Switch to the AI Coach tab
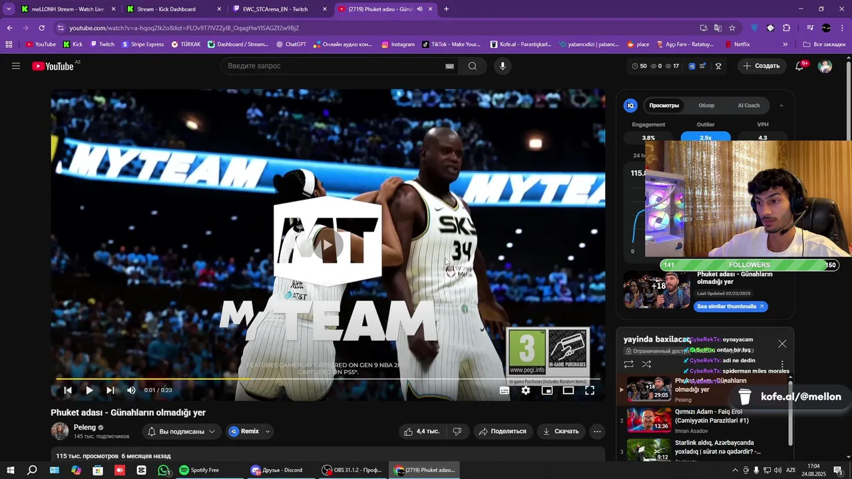Screen dimensions: 852x479 click(x=749, y=105)
